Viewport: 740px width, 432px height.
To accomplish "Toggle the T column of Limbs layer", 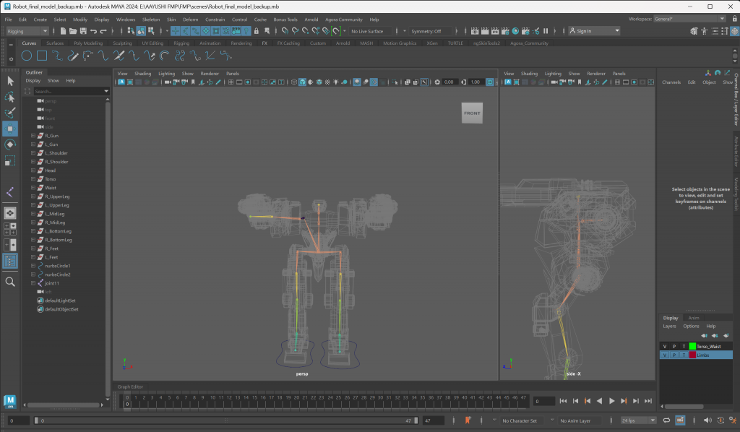I will pyautogui.click(x=683, y=355).
